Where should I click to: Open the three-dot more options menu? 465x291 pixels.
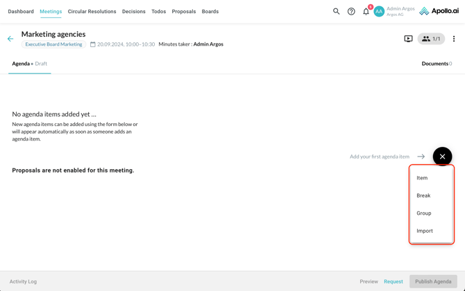(454, 39)
